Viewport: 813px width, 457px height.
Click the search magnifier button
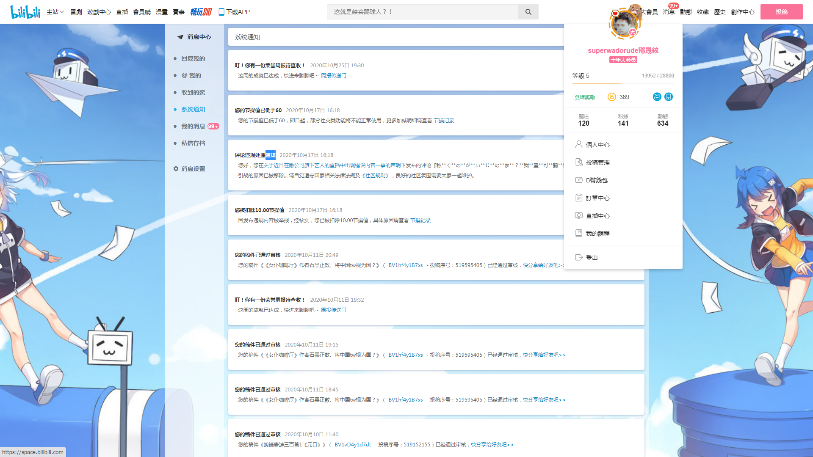coord(528,12)
